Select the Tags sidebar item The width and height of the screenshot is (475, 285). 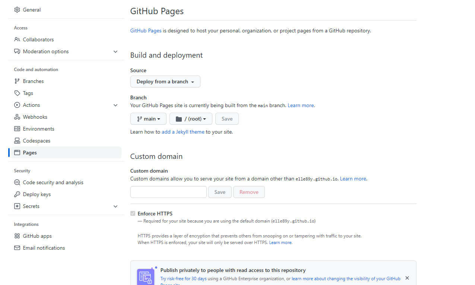point(66,93)
